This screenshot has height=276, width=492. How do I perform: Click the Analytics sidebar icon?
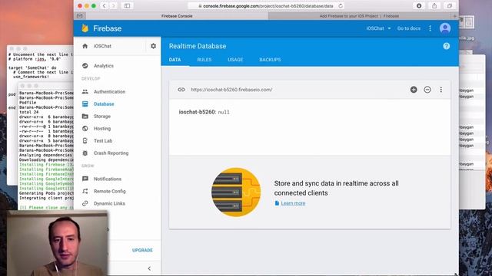pos(85,66)
